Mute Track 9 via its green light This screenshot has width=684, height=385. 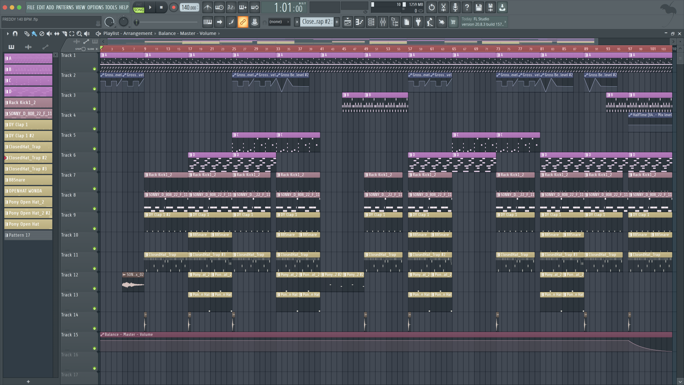coord(94,229)
